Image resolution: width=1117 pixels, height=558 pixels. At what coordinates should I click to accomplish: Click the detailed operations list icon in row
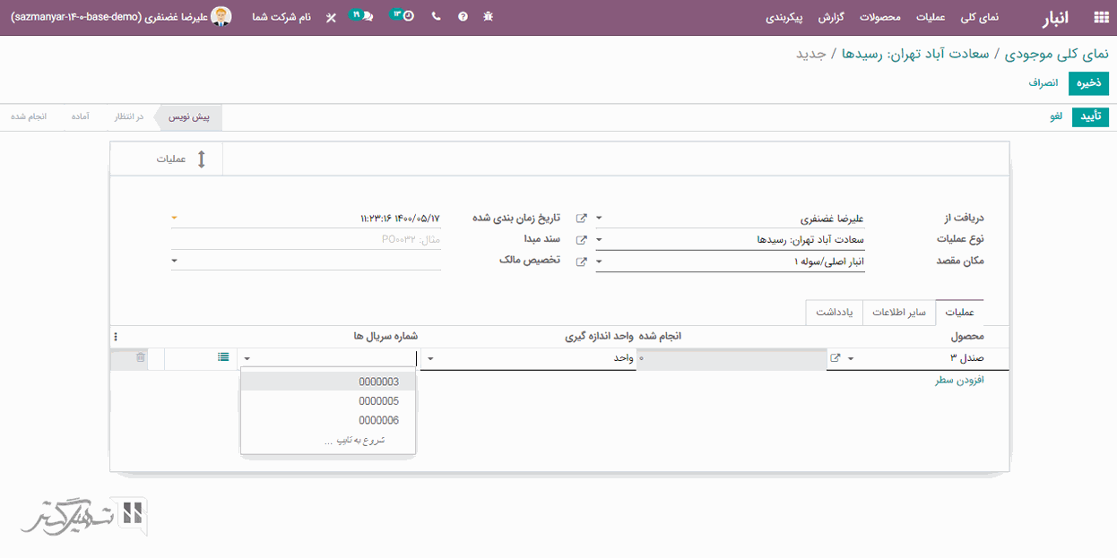pos(223,357)
